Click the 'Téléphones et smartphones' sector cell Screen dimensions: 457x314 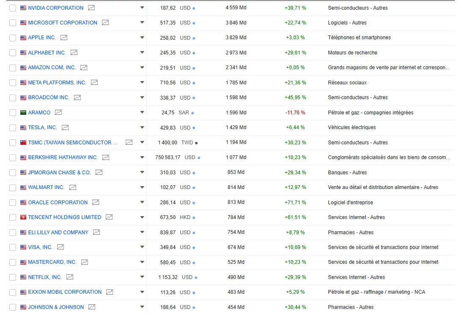(x=359, y=38)
